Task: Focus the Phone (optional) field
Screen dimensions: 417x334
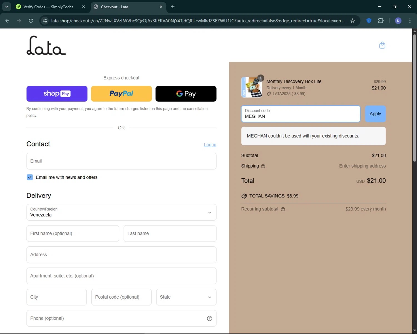Action: tap(121, 318)
